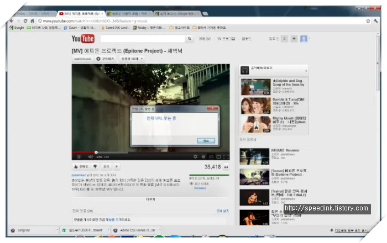Open the Speed INK Land bookmark
Image resolution: width=387 pixels, height=243 pixels.
[x=114, y=28]
